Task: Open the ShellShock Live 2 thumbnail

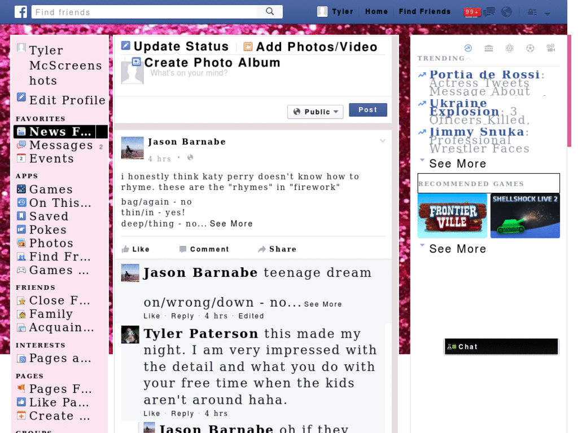Action: 525,216
